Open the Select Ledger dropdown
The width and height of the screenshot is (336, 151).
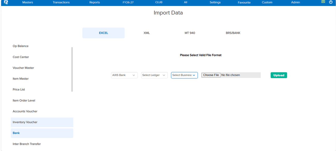[154, 75]
